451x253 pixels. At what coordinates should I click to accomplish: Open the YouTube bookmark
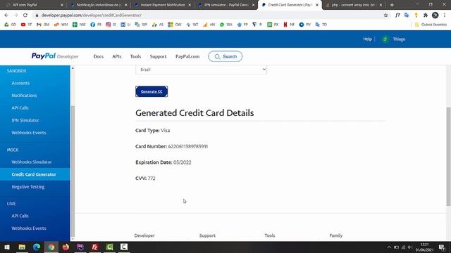(26, 25)
